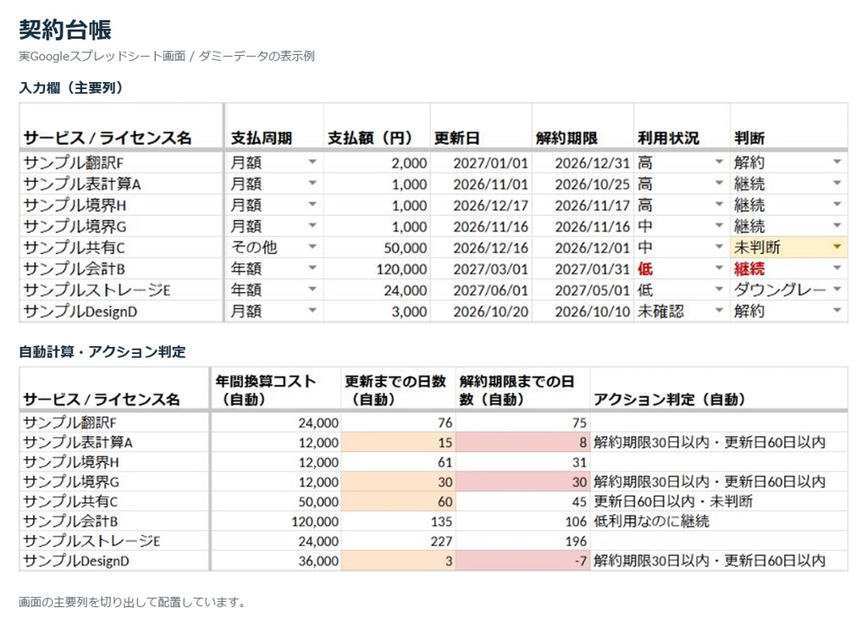867x618 pixels.
Task: Select the その他 payment cycle cell
Action: (273, 247)
